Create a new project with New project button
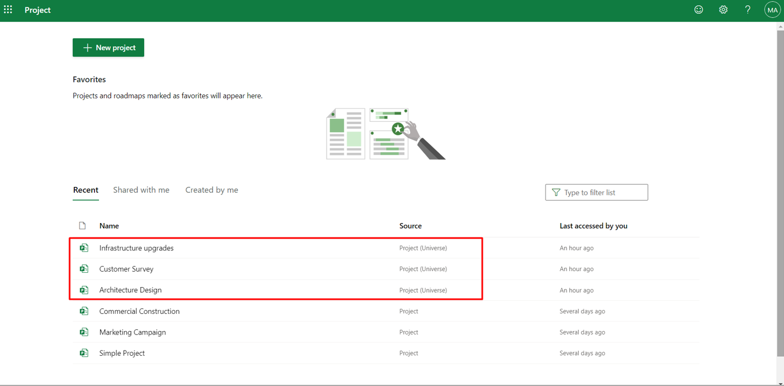The height and width of the screenshot is (386, 784). 108,47
